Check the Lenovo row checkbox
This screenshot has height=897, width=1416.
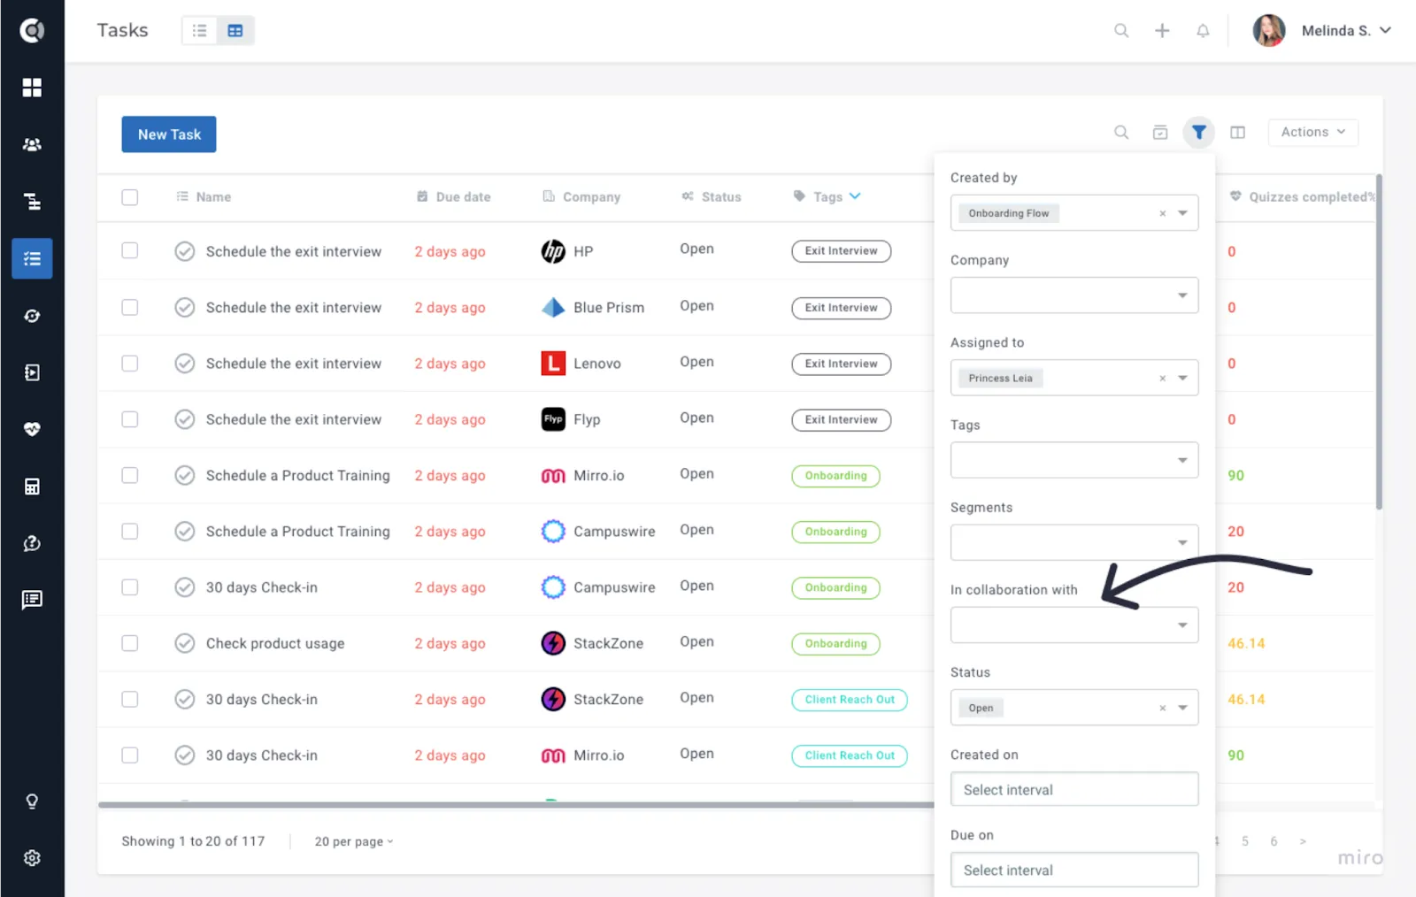pyautogui.click(x=130, y=363)
